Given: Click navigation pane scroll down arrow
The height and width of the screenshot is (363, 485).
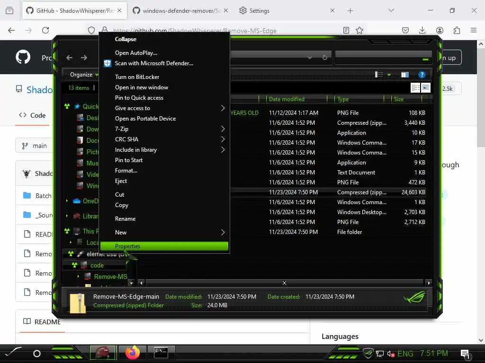Looking at the screenshot, I should pyautogui.click(x=132, y=283).
